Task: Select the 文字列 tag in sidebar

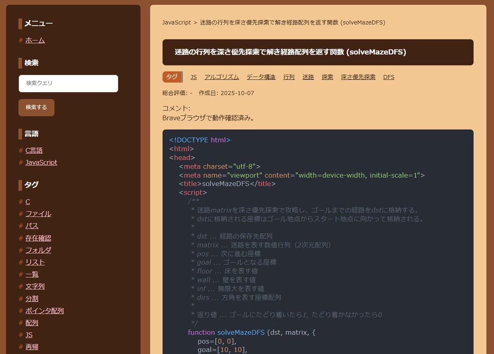Action: coord(35,286)
